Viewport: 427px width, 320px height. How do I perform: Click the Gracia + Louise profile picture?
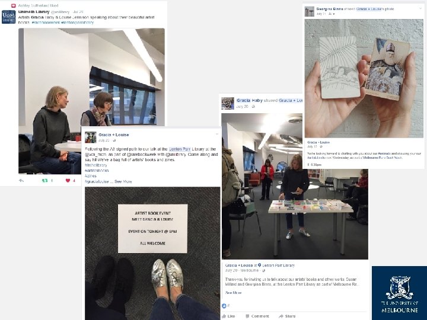pos(90,137)
